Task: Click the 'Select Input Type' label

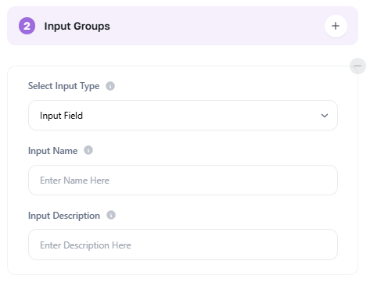Action: [x=63, y=86]
